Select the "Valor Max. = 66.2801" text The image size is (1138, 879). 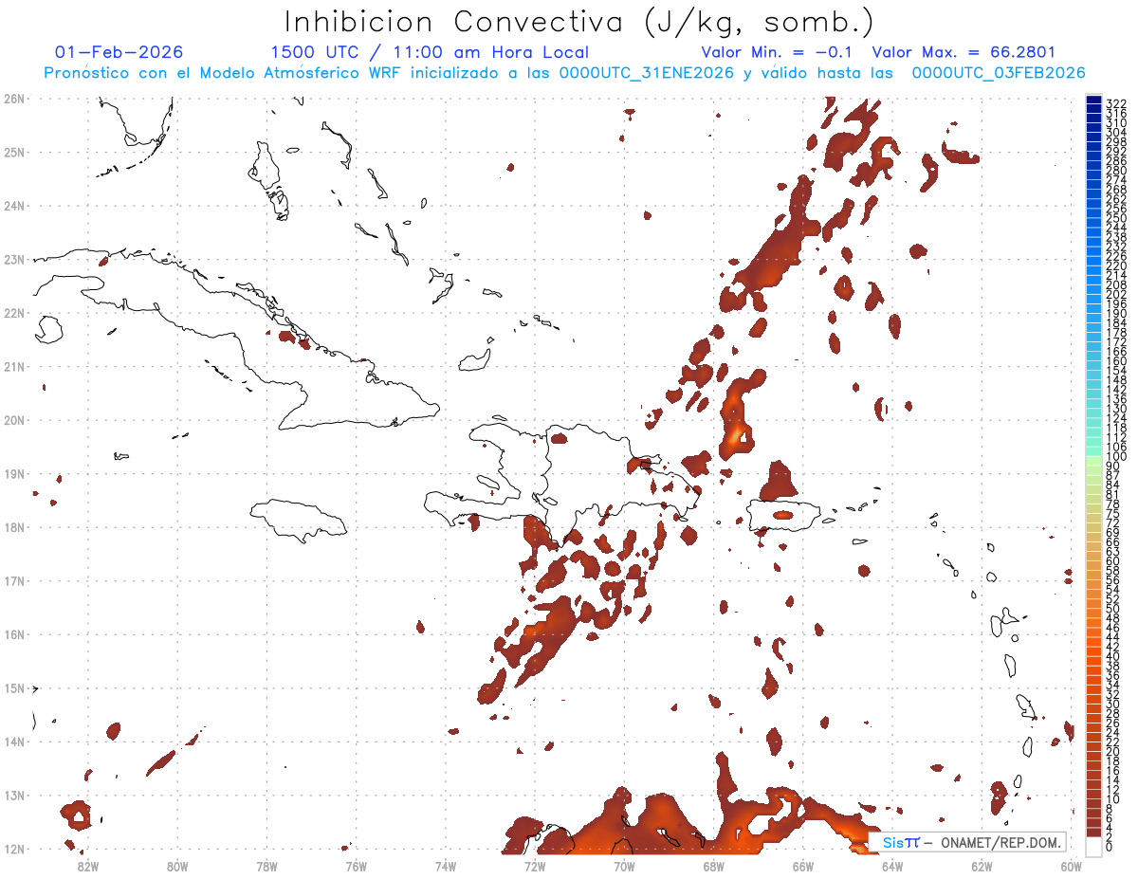pos(964,52)
